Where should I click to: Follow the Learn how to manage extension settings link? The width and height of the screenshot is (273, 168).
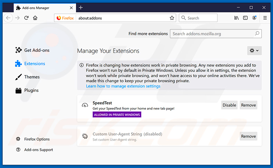tap(123, 86)
